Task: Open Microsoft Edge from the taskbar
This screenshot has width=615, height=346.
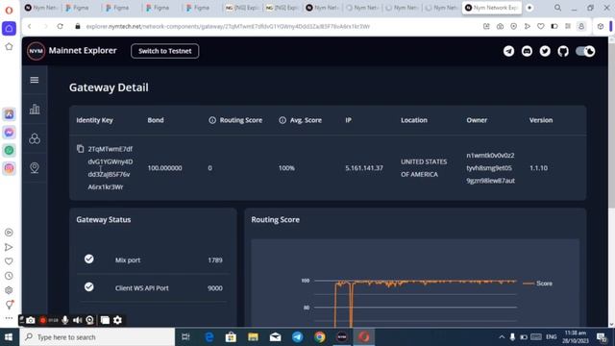Action: (x=209, y=337)
